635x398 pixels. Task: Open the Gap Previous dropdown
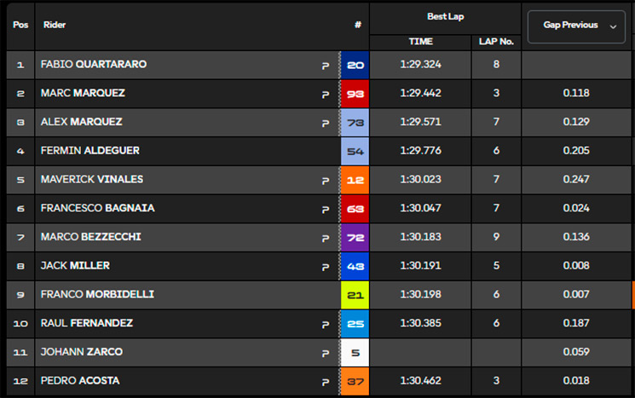(x=576, y=26)
